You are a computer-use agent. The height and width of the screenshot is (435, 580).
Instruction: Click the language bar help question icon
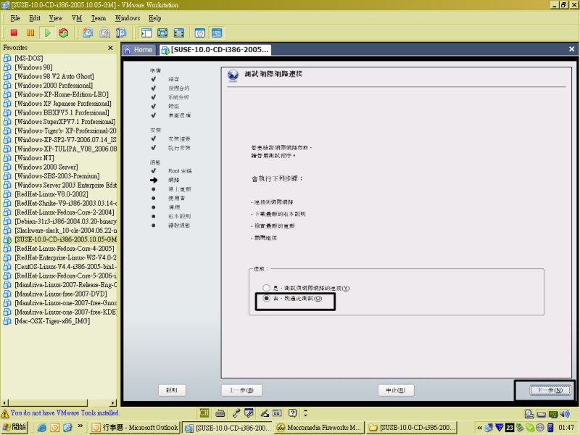click(292, 413)
